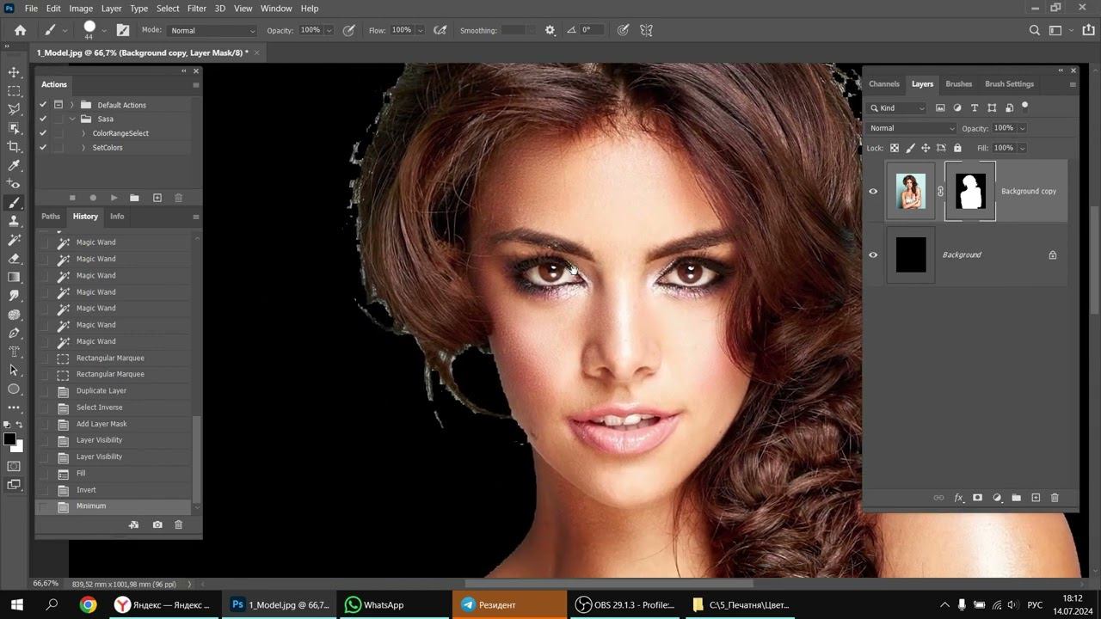This screenshot has height=619, width=1101.
Task: Open brush Mode dropdown
Action: click(x=212, y=30)
